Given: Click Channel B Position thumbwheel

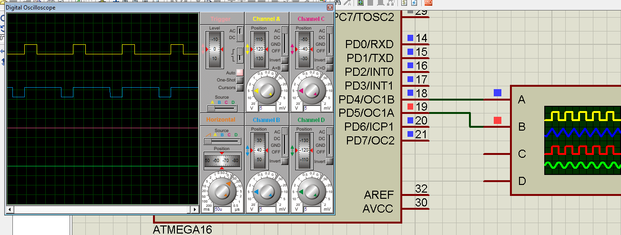Looking at the screenshot, I should click(259, 150).
